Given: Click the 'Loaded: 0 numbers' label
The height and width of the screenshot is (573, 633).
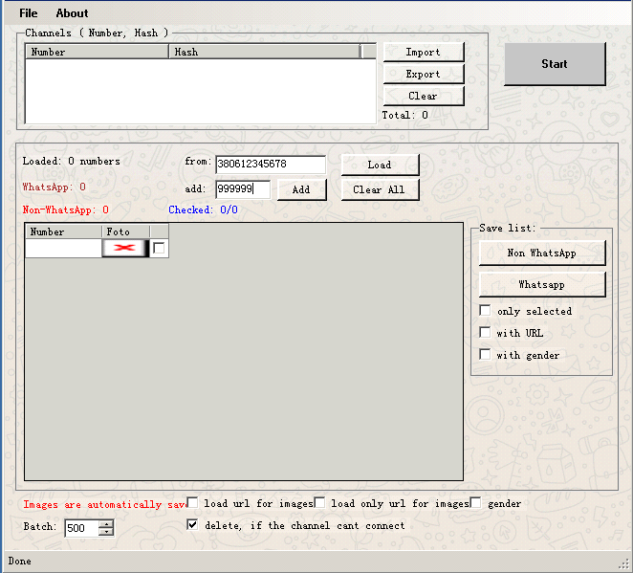Looking at the screenshot, I should [x=71, y=161].
